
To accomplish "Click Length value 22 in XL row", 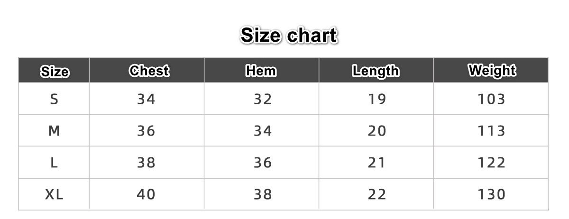I will 377,194.
